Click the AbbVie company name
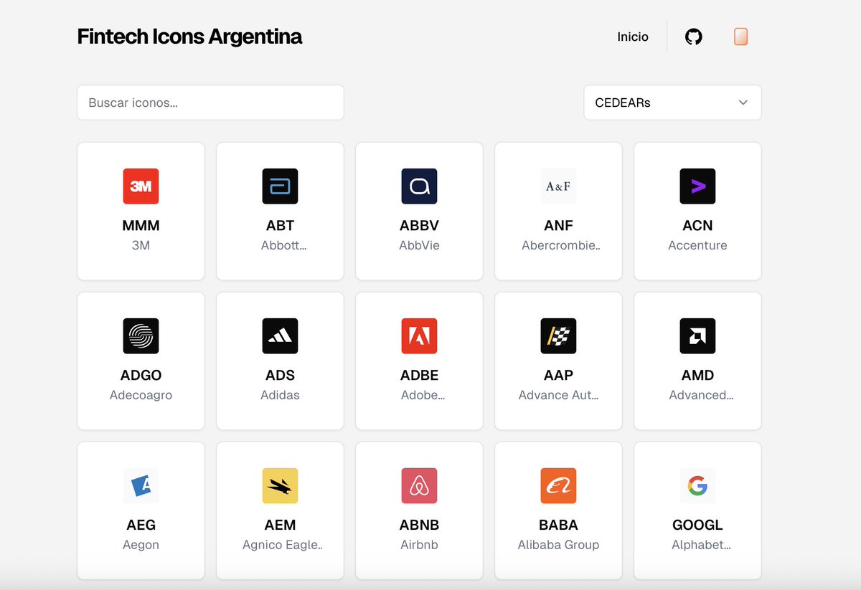 point(419,245)
